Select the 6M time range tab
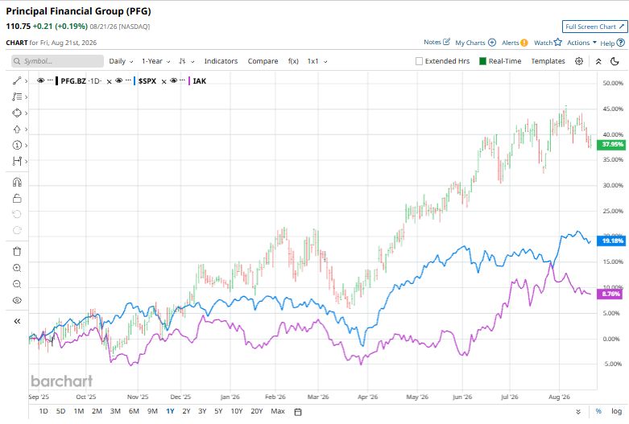Viewport: 629px width, 424px height. (x=134, y=411)
